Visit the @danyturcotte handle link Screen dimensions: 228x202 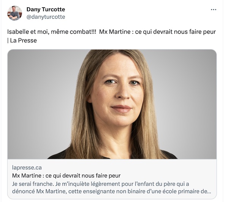tap(46, 17)
